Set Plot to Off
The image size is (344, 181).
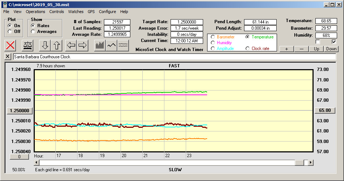(10, 31)
